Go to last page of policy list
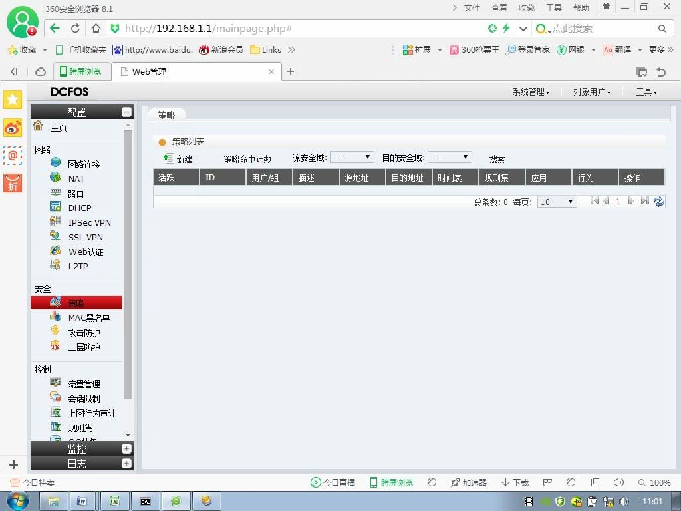The width and height of the screenshot is (681, 511). pos(644,201)
